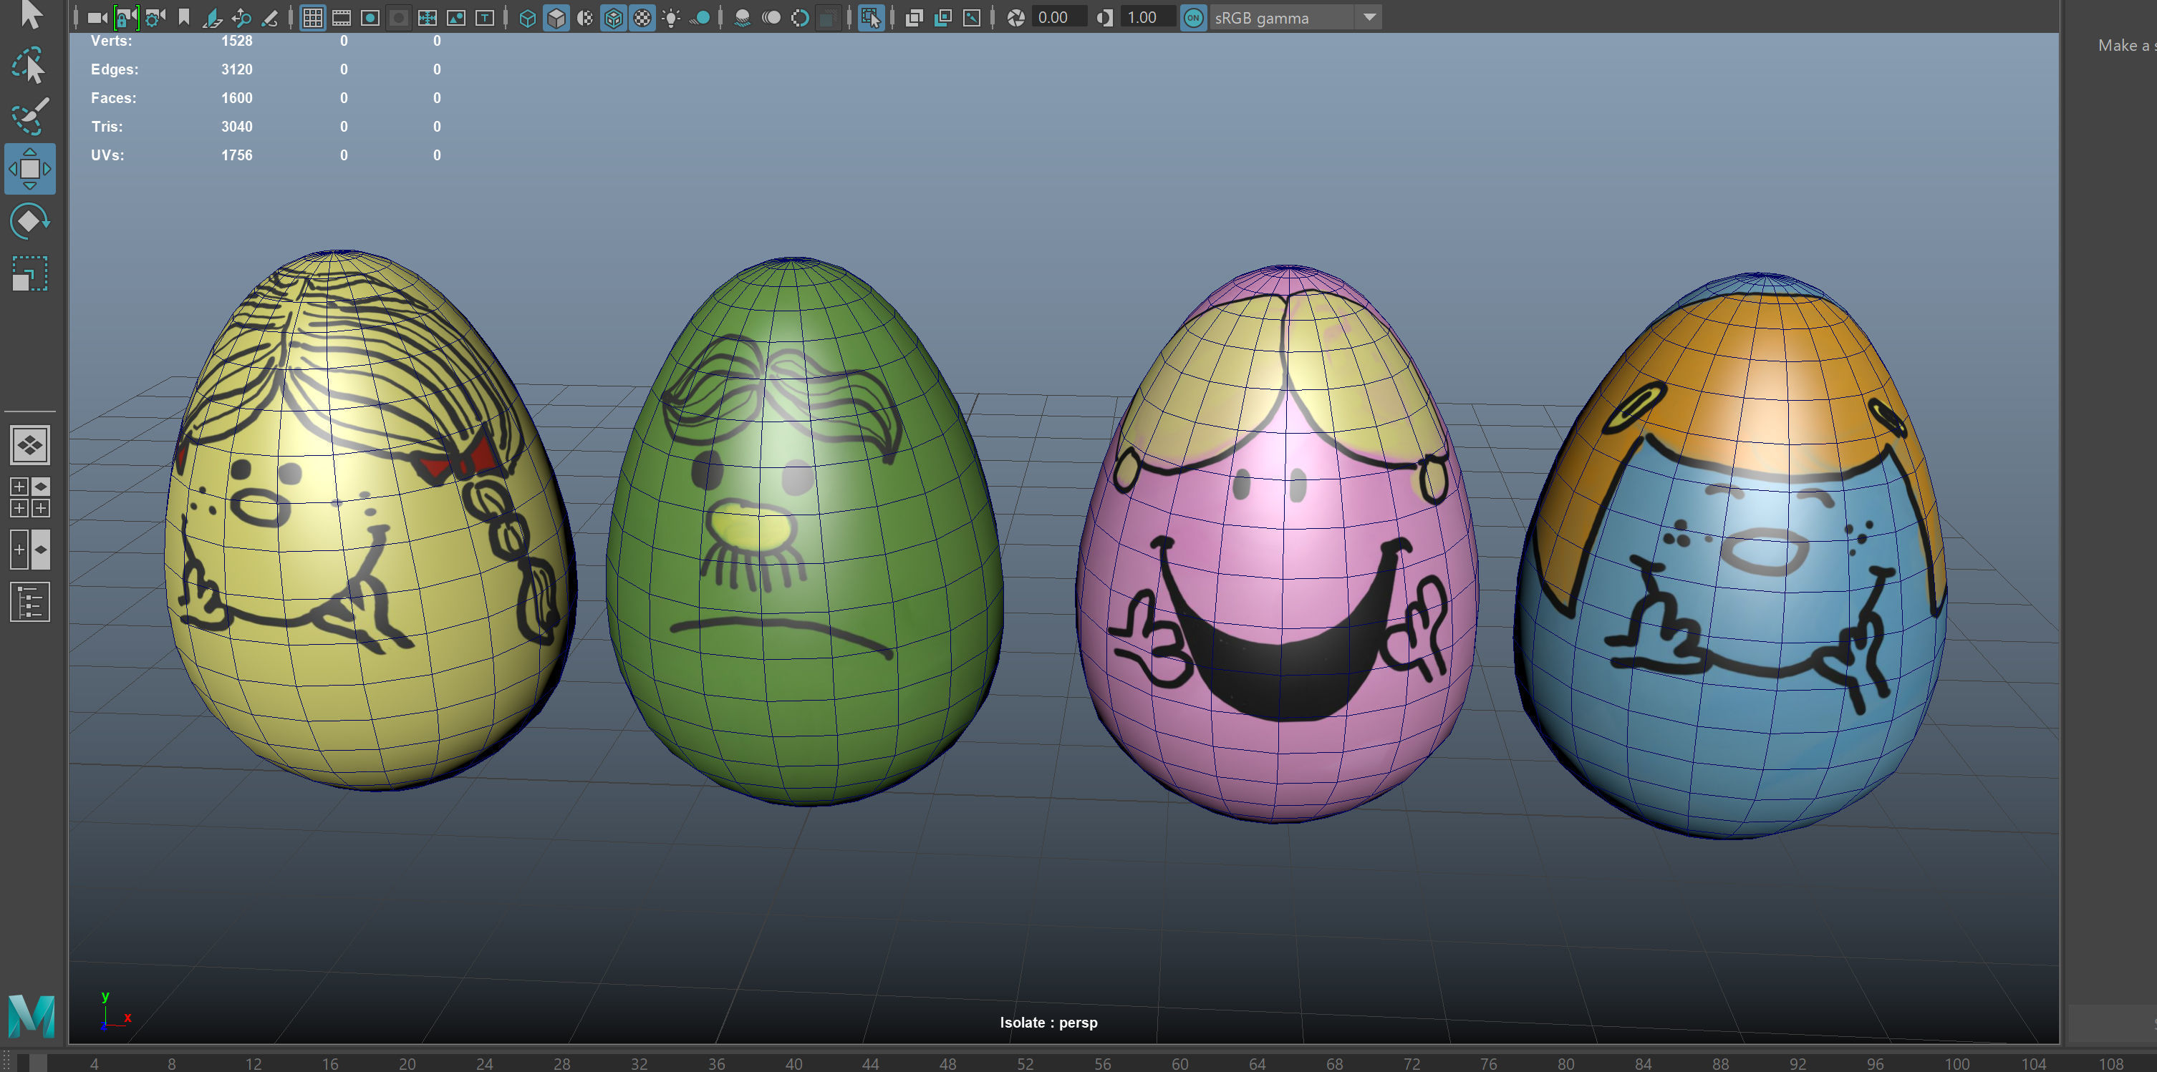
Task: Select Smooth Shade All cube icon
Action: tap(556, 18)
